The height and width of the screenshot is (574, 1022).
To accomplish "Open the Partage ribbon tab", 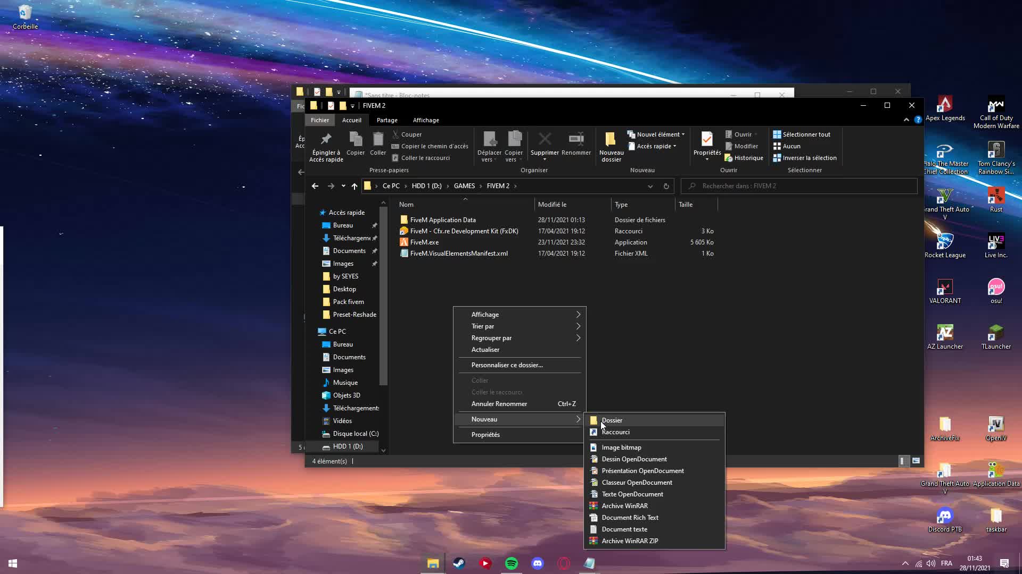I will [387, 120].
